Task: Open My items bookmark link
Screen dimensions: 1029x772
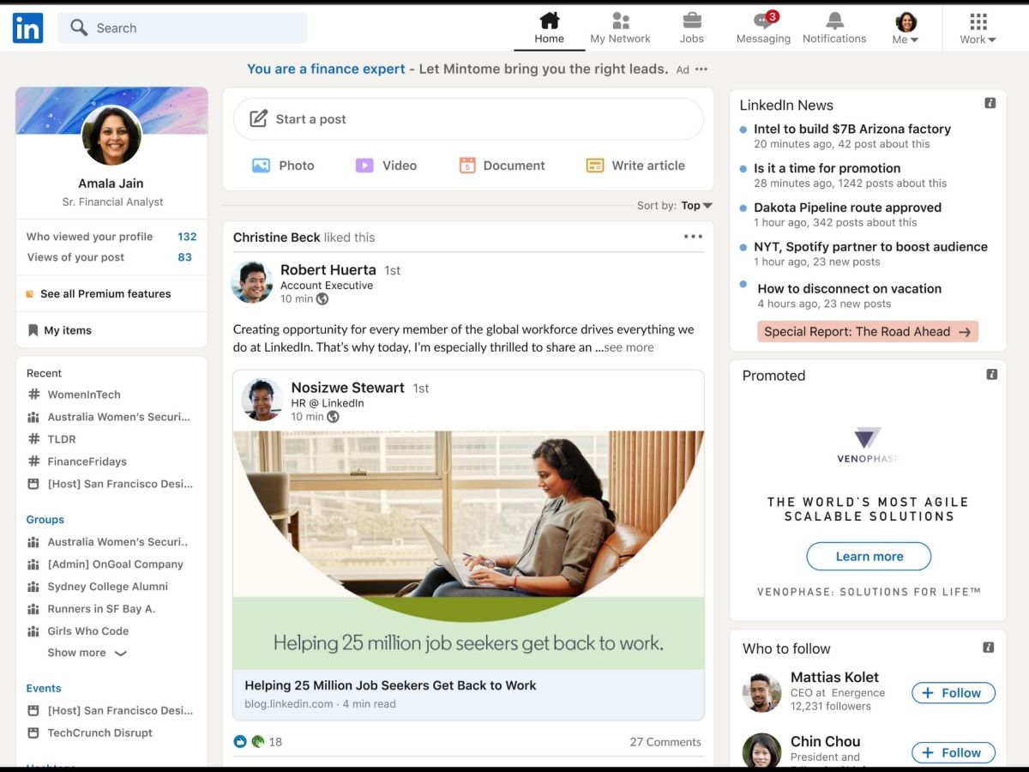Action: click(59, 330)
